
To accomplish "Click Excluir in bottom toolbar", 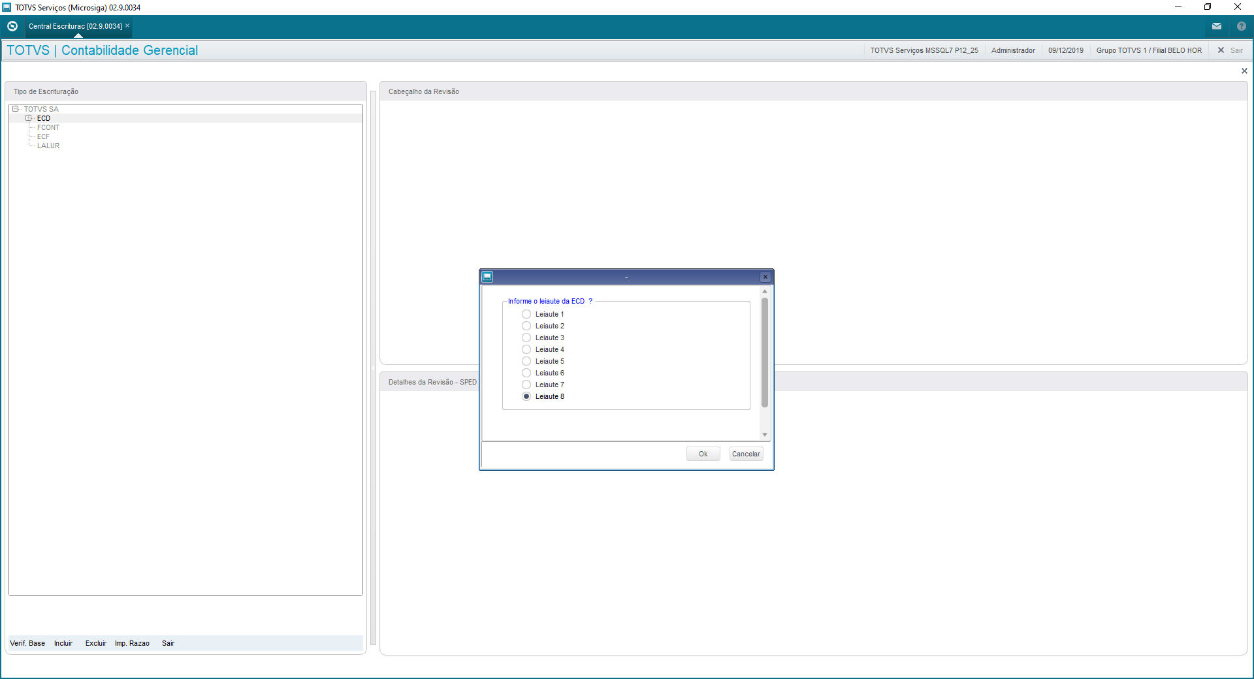I will pos(96,643).
